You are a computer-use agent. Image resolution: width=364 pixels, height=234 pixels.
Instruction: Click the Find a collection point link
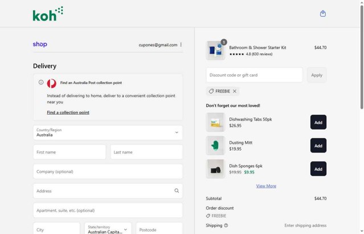pyautogui.click(x=68, y=112)
